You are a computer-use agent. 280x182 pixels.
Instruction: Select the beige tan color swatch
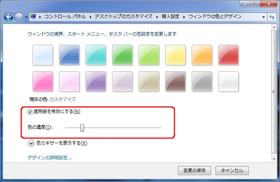click(149, 81)
